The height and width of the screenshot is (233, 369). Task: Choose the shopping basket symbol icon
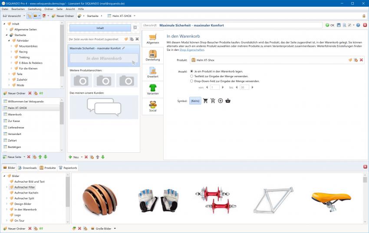click(x=228, y=101)
